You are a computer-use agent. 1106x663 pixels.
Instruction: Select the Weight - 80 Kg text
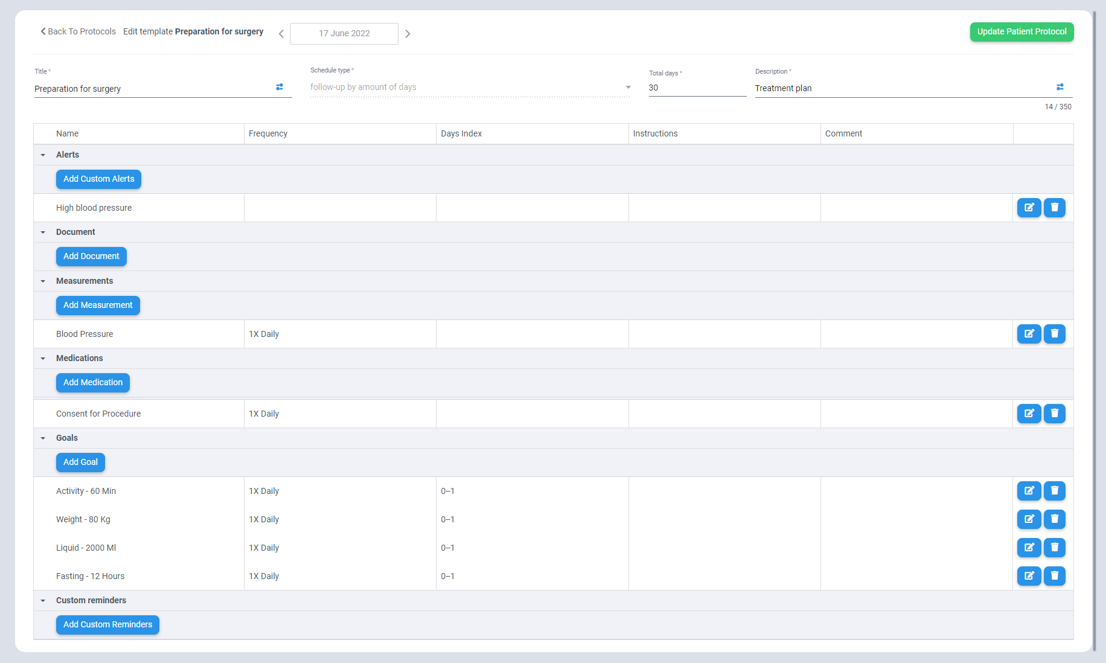[83, 519]
